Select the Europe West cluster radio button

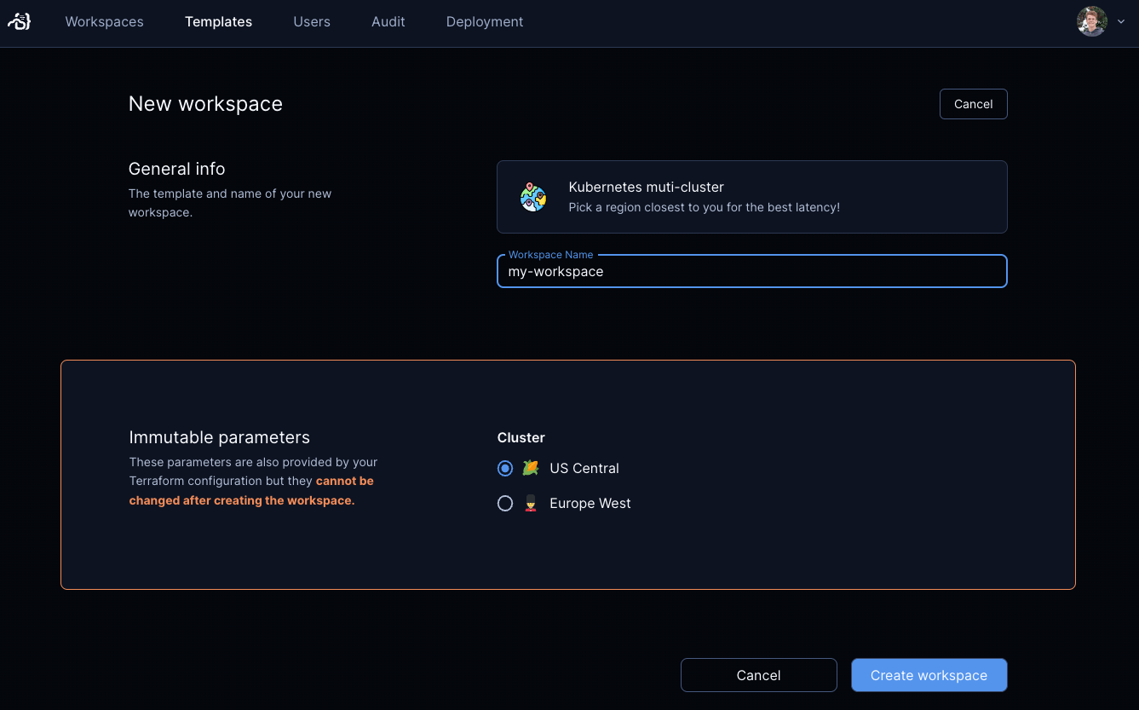[x=505, y=503]
